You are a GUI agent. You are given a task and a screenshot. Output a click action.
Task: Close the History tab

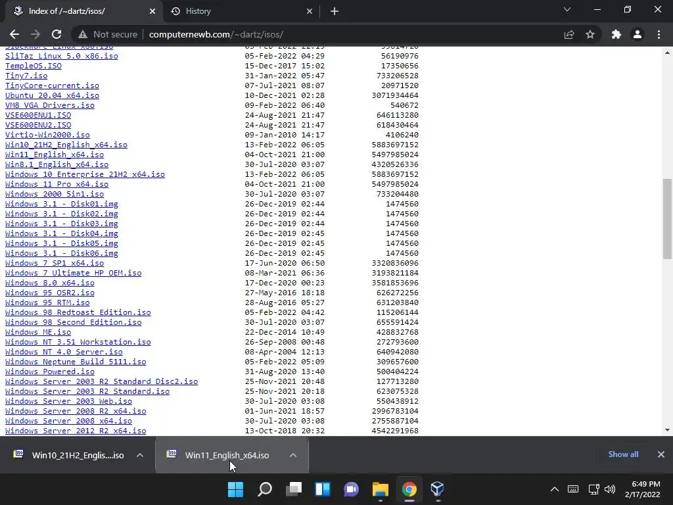pos(310,11)
